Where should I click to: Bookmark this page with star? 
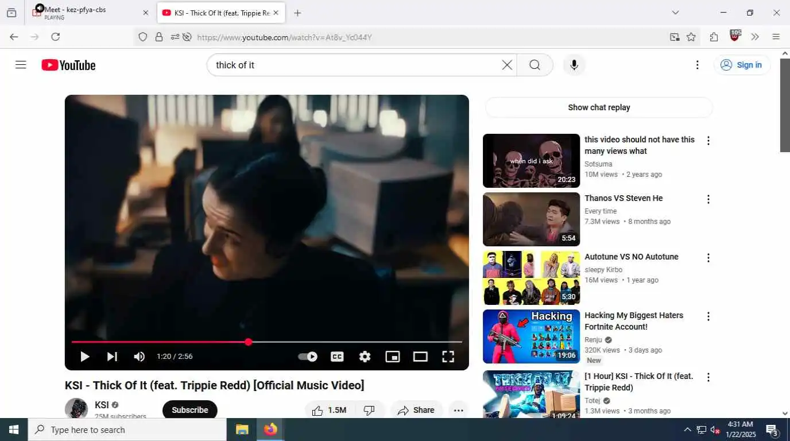pyautogui.click(x=691, y=37)
